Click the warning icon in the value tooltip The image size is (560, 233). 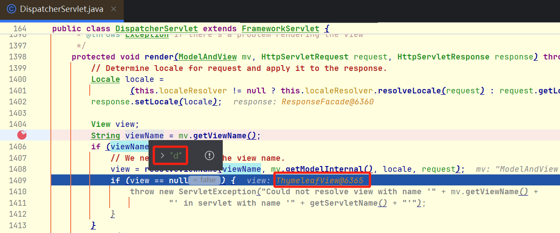pyautogui.click(x=210, y=155)
